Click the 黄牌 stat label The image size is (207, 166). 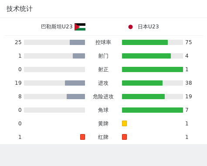[103, 124]
